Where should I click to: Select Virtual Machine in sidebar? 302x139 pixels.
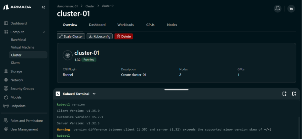click(23, 47)
